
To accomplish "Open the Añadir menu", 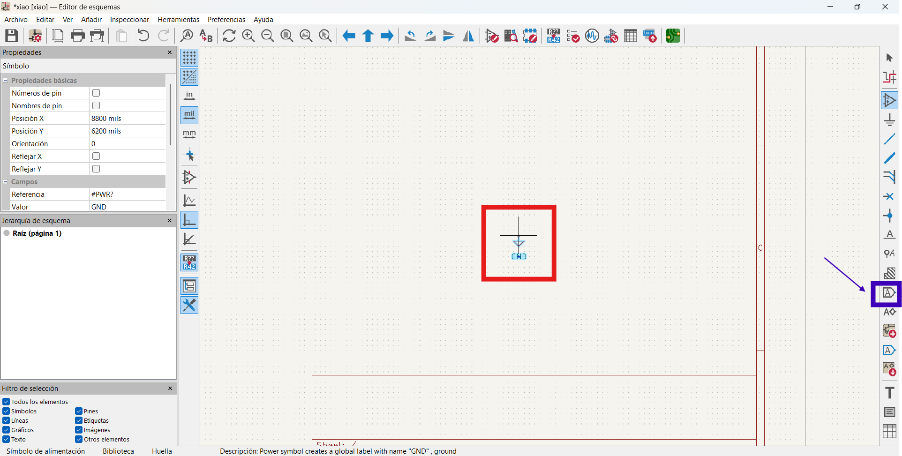I will coord(91,20).
